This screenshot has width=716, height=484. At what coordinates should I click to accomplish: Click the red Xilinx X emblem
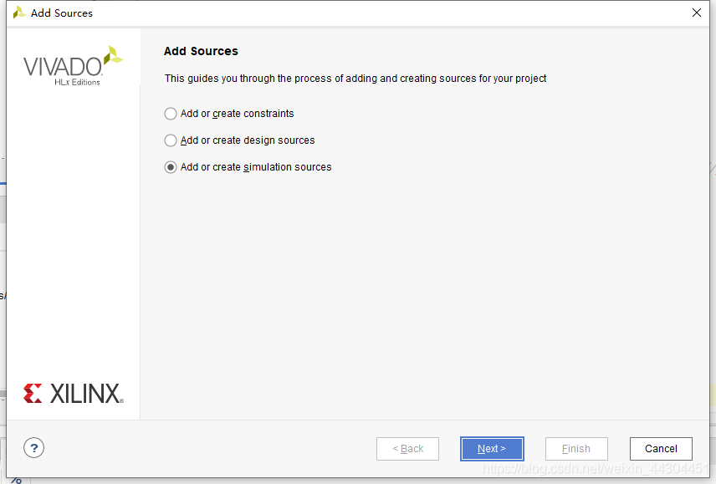(33, 393)
